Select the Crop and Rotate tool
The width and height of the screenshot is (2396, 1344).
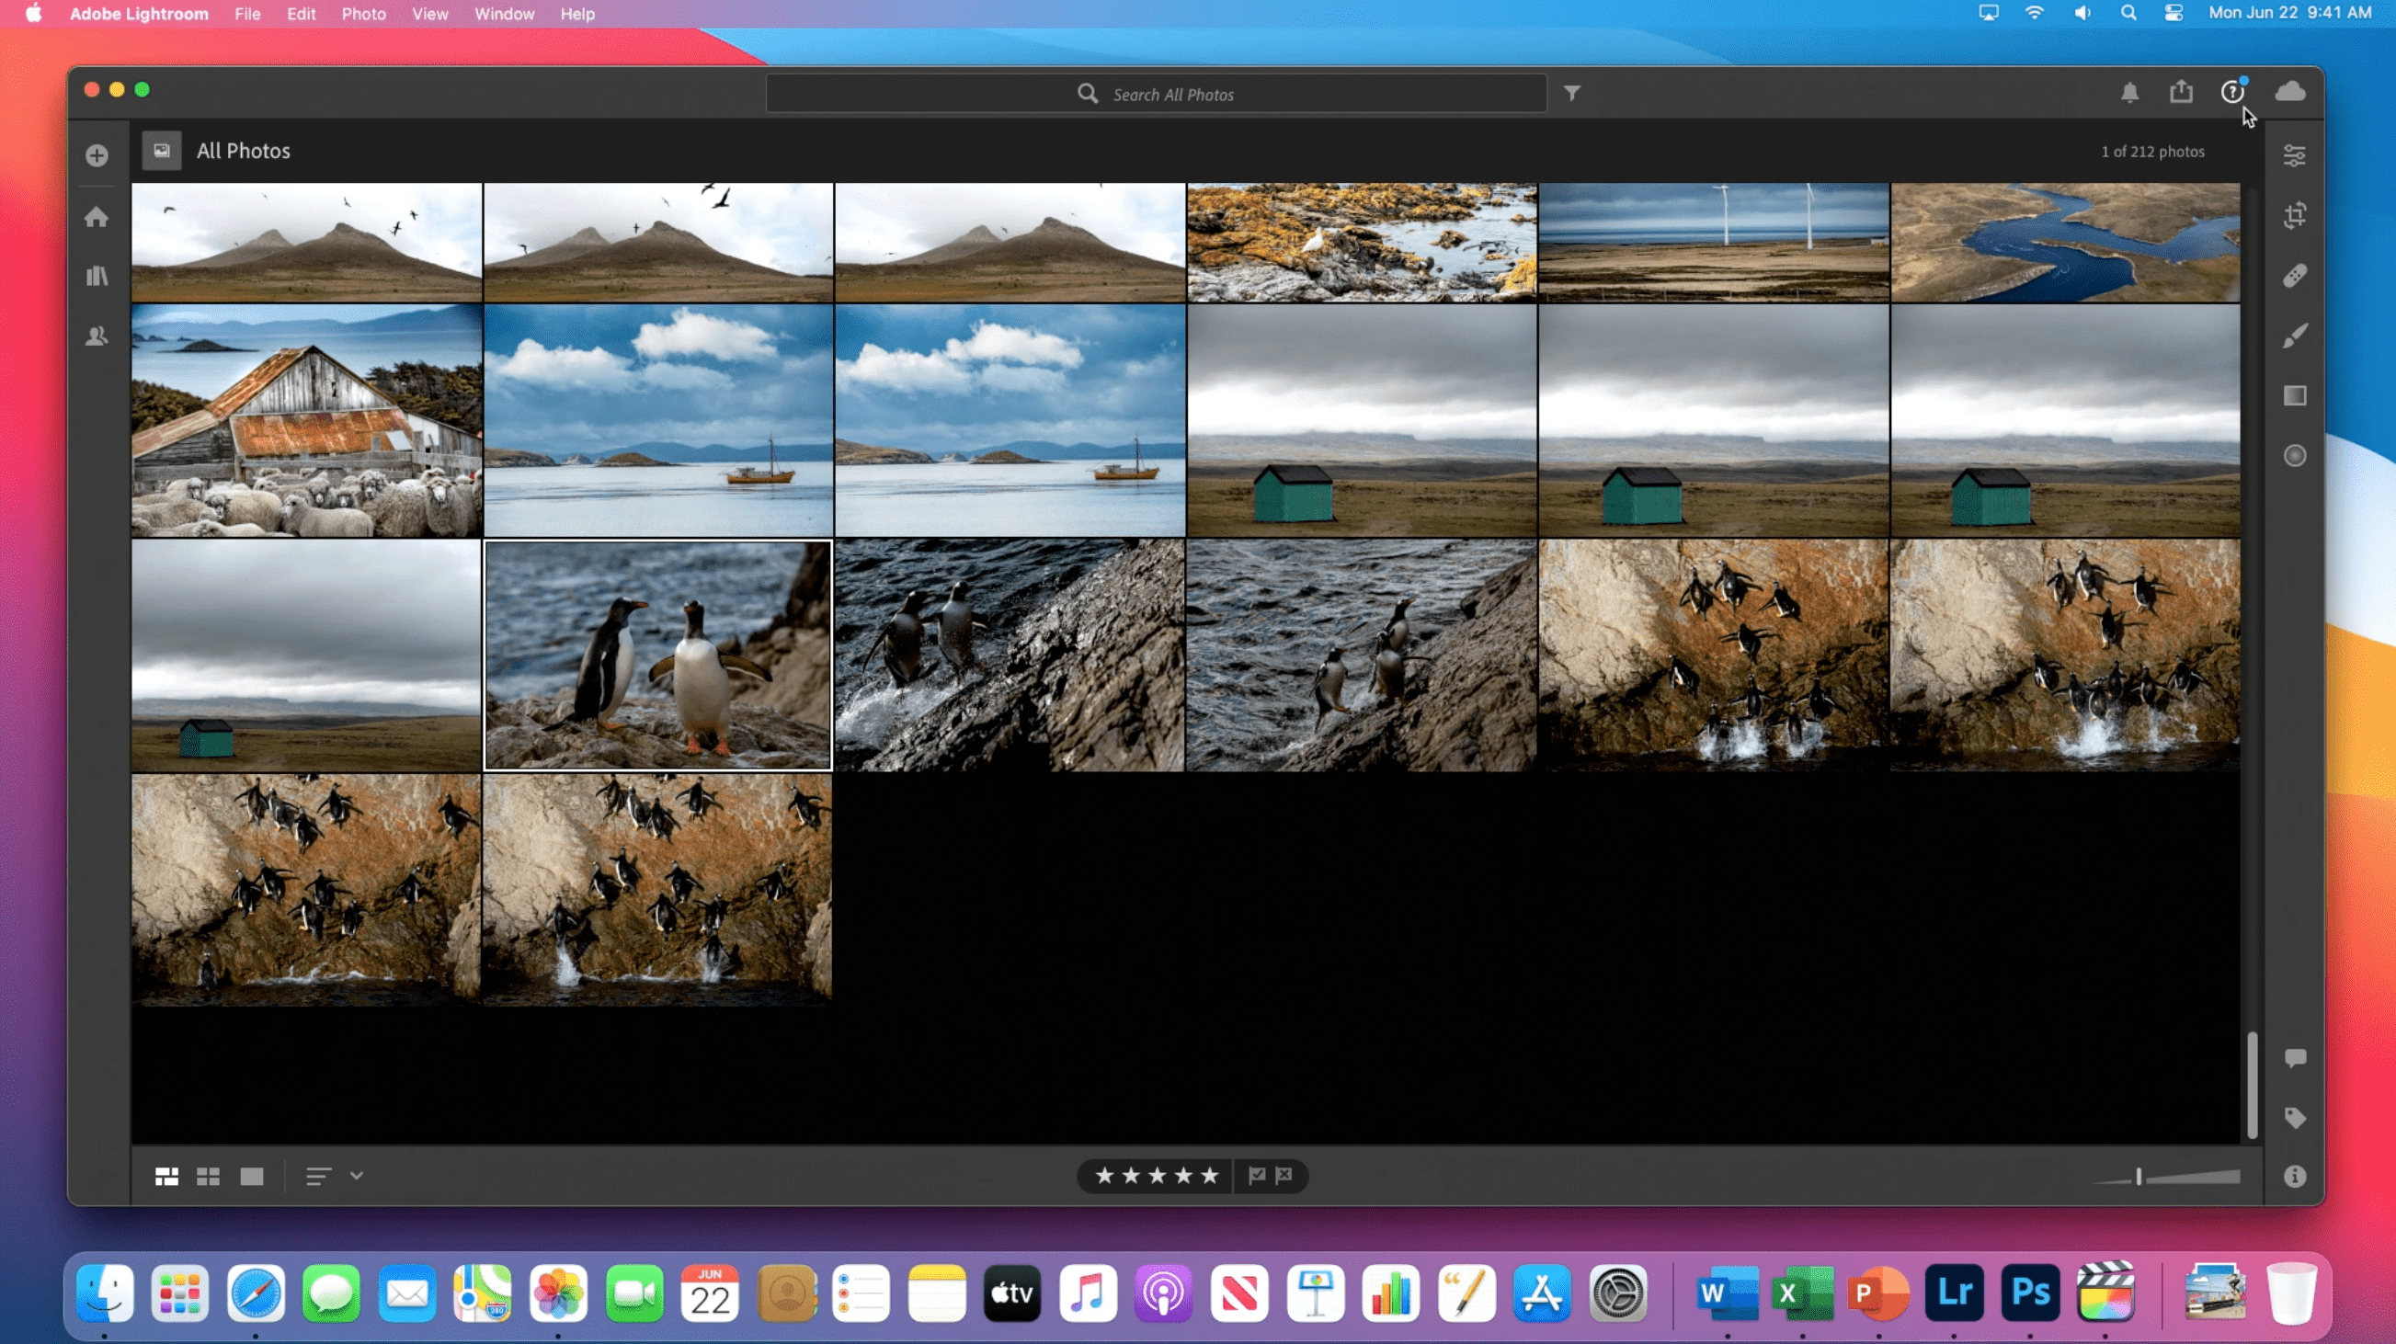click(2294, 216)
